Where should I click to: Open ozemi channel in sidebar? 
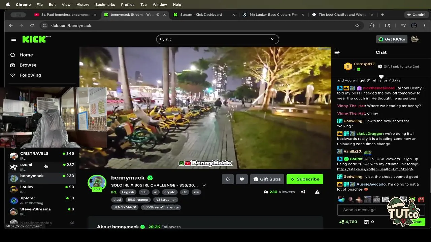coord(42,167)
